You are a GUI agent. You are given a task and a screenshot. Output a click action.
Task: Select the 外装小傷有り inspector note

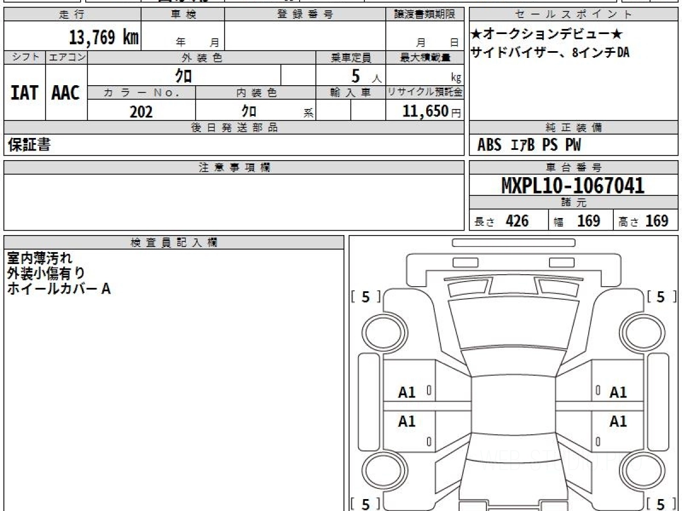46,274
